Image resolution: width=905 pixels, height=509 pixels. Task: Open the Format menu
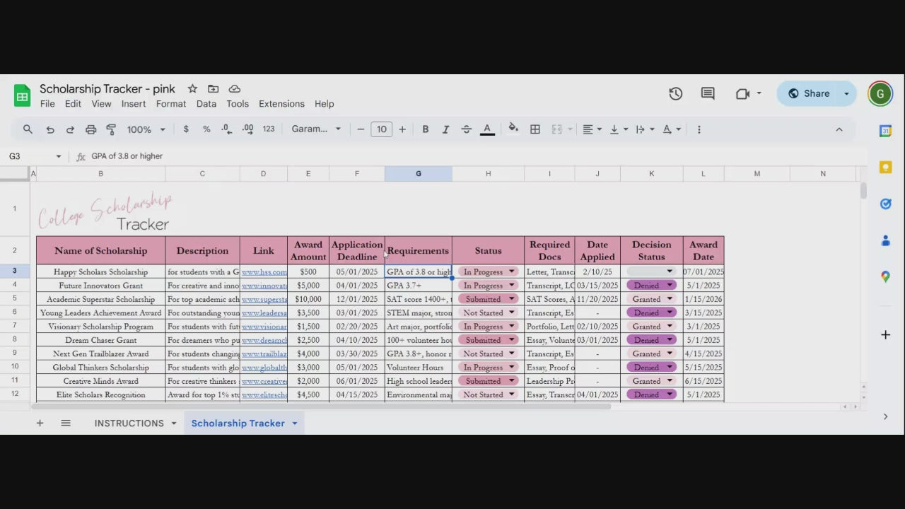pos(170,103)
